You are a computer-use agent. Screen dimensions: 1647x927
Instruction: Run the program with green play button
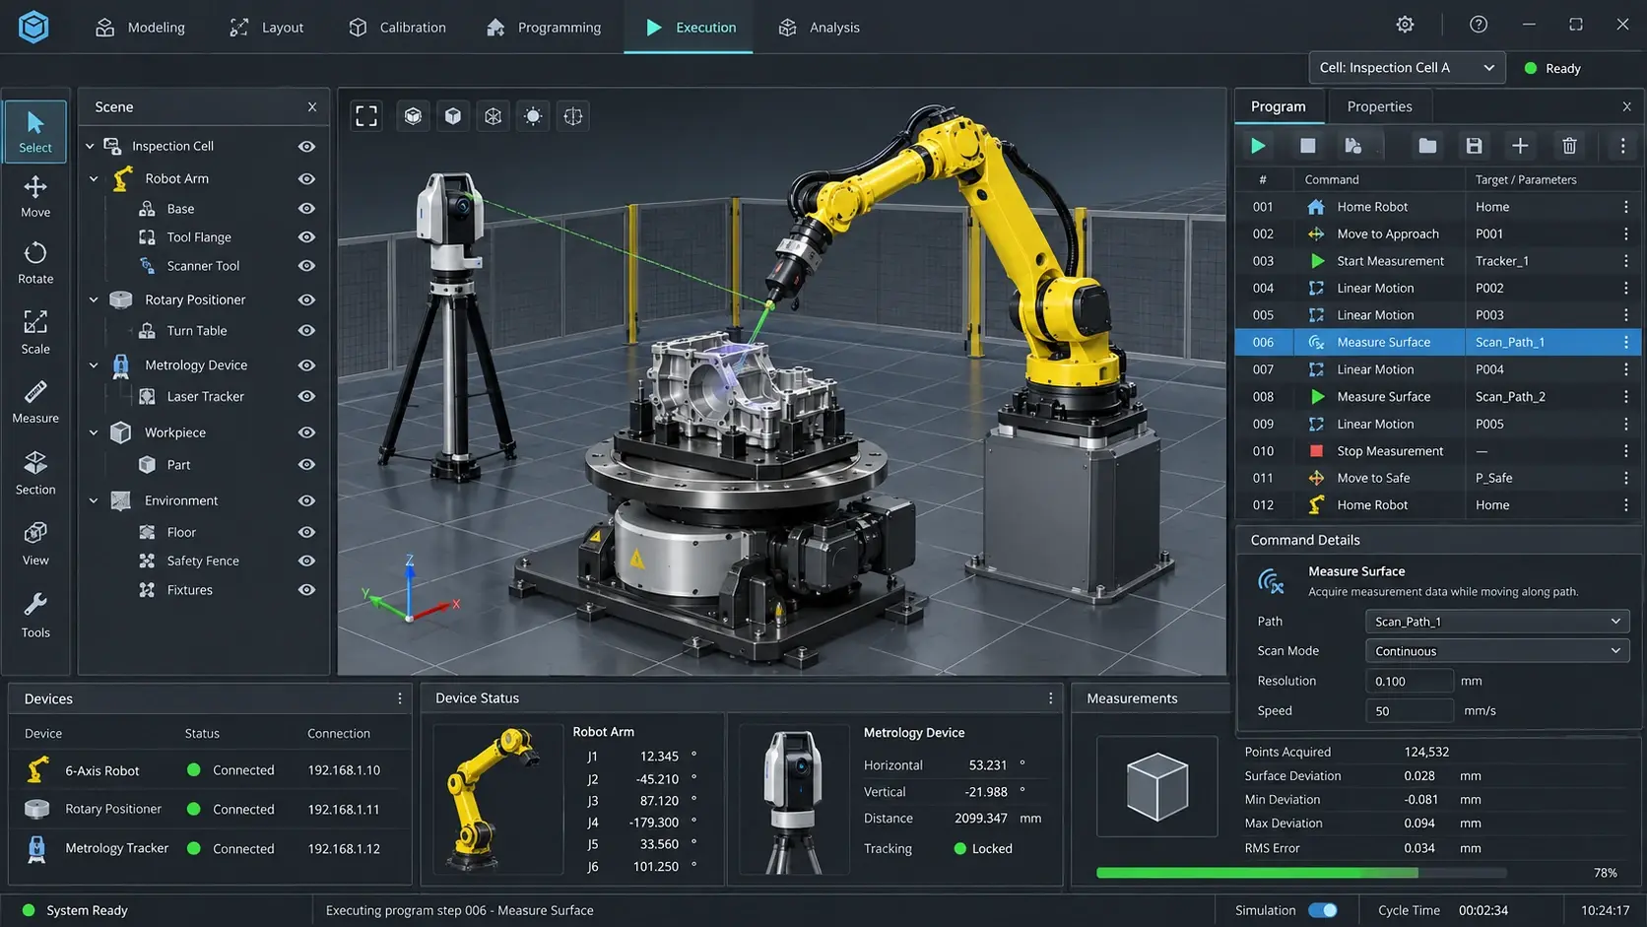pos(1258,146)
